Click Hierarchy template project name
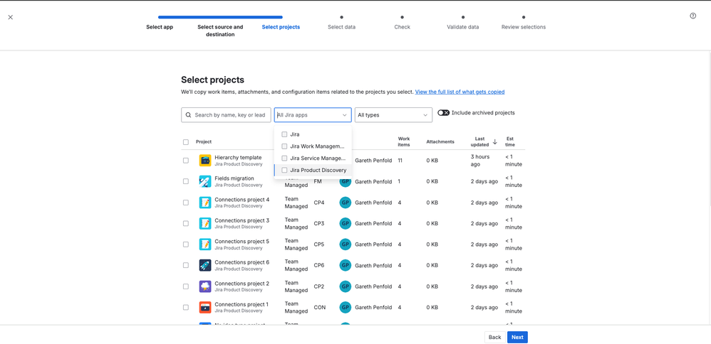This screenshot has width=711, height=344. pyautogui.click(x=238, y=158)
